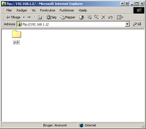146x129 pixels.
Task: Expand the forward history dropdown arrow
Action: pyautogui.click(x=35, y=17)
